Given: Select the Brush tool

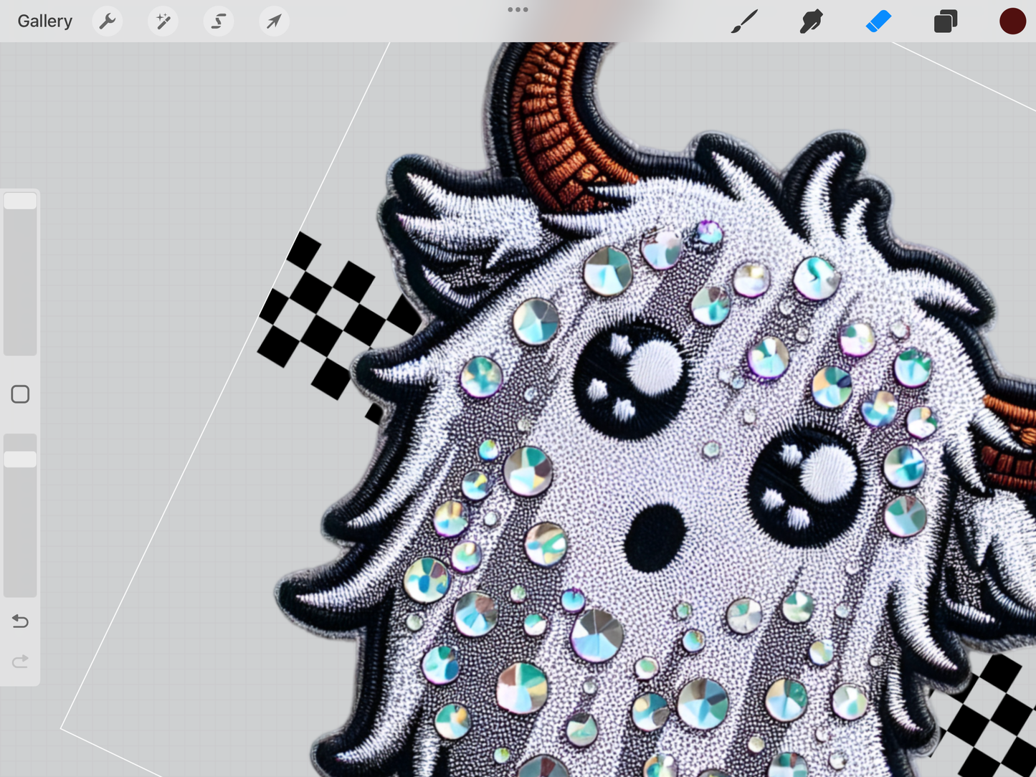Looking at the screenshot, I should [x=744, y=21].
